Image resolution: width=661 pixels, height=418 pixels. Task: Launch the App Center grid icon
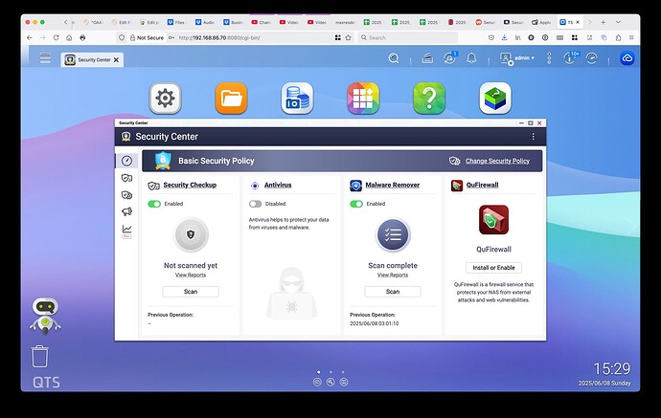(363, 98)
